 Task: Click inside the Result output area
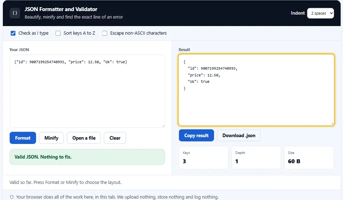256,90
